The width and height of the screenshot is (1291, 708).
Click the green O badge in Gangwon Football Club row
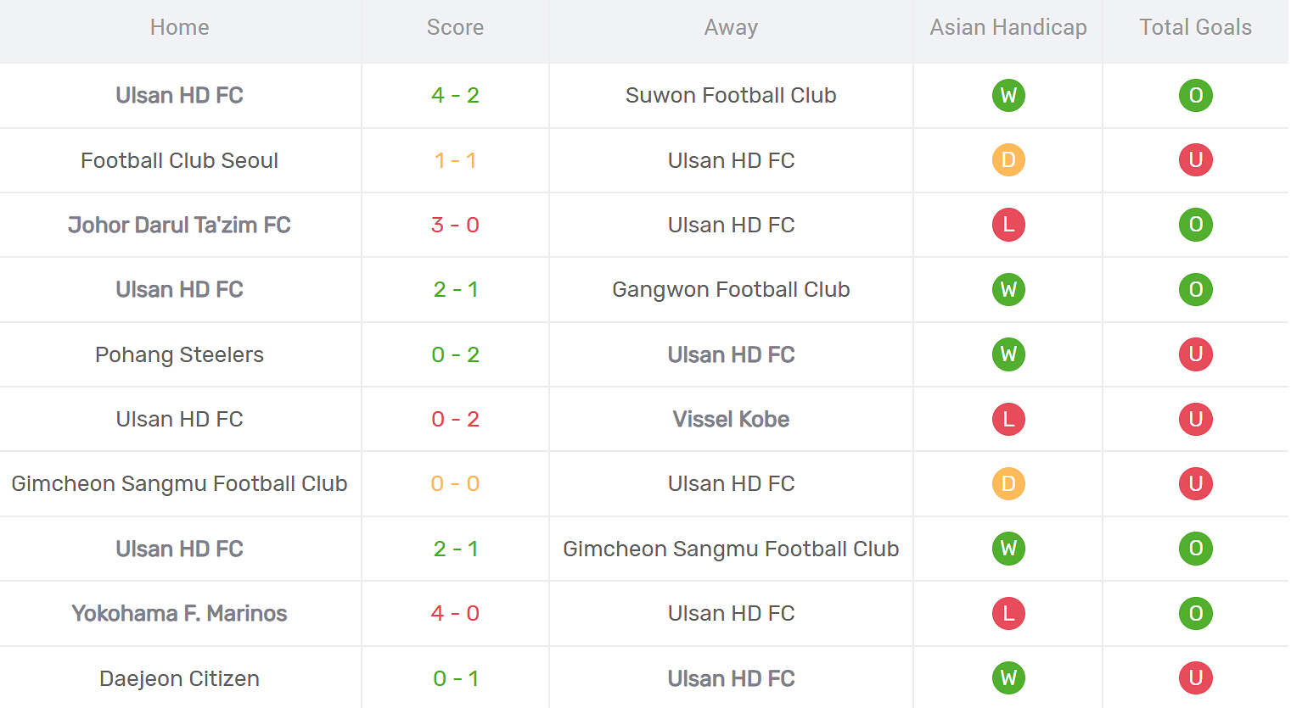pyautogui.click(x=1195, y=289)
